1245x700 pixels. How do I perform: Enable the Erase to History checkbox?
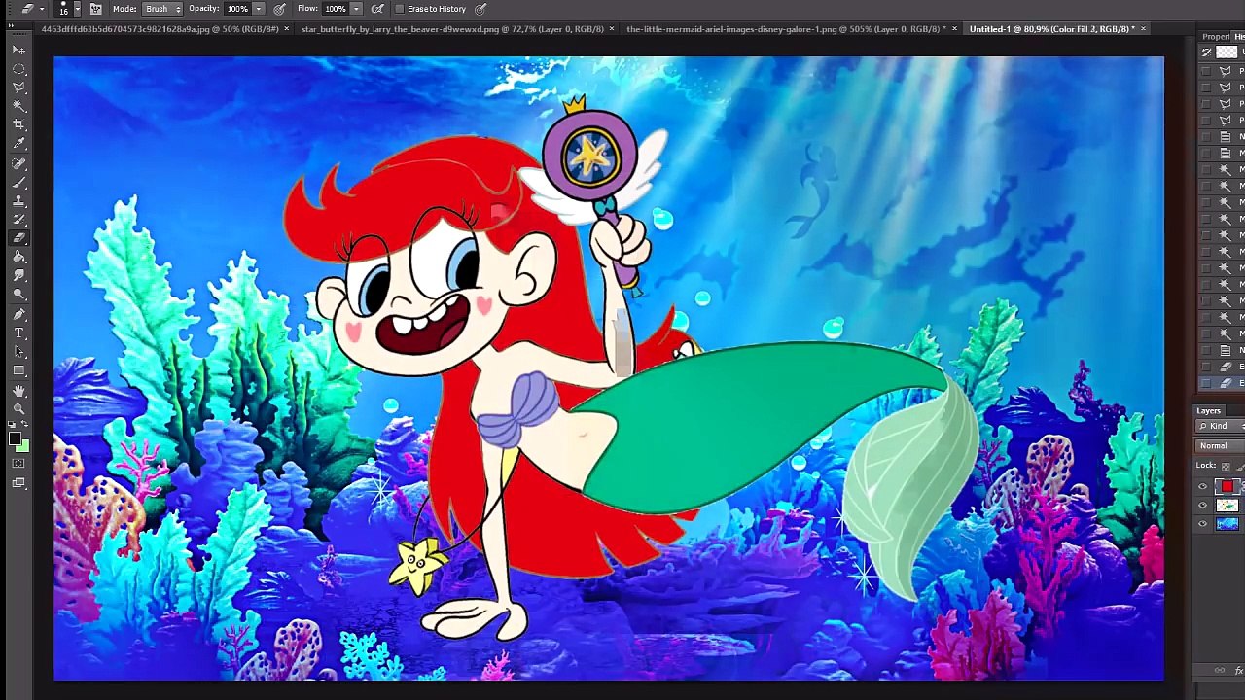point(400,9)
